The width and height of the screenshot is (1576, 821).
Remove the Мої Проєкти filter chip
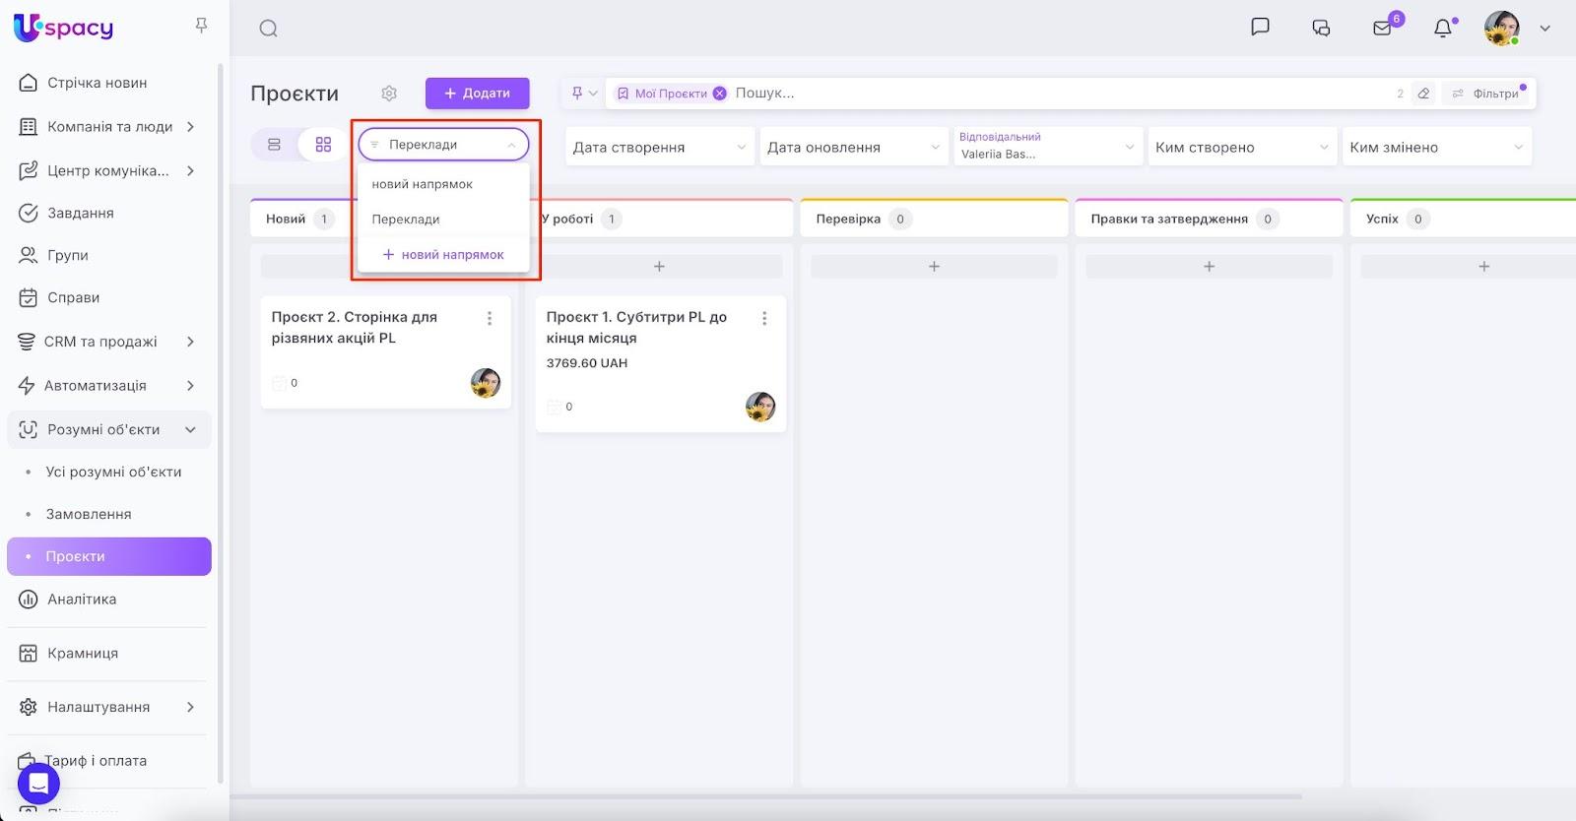(720, 94)
